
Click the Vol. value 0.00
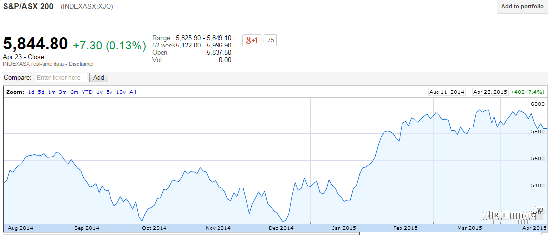point(225,60)
